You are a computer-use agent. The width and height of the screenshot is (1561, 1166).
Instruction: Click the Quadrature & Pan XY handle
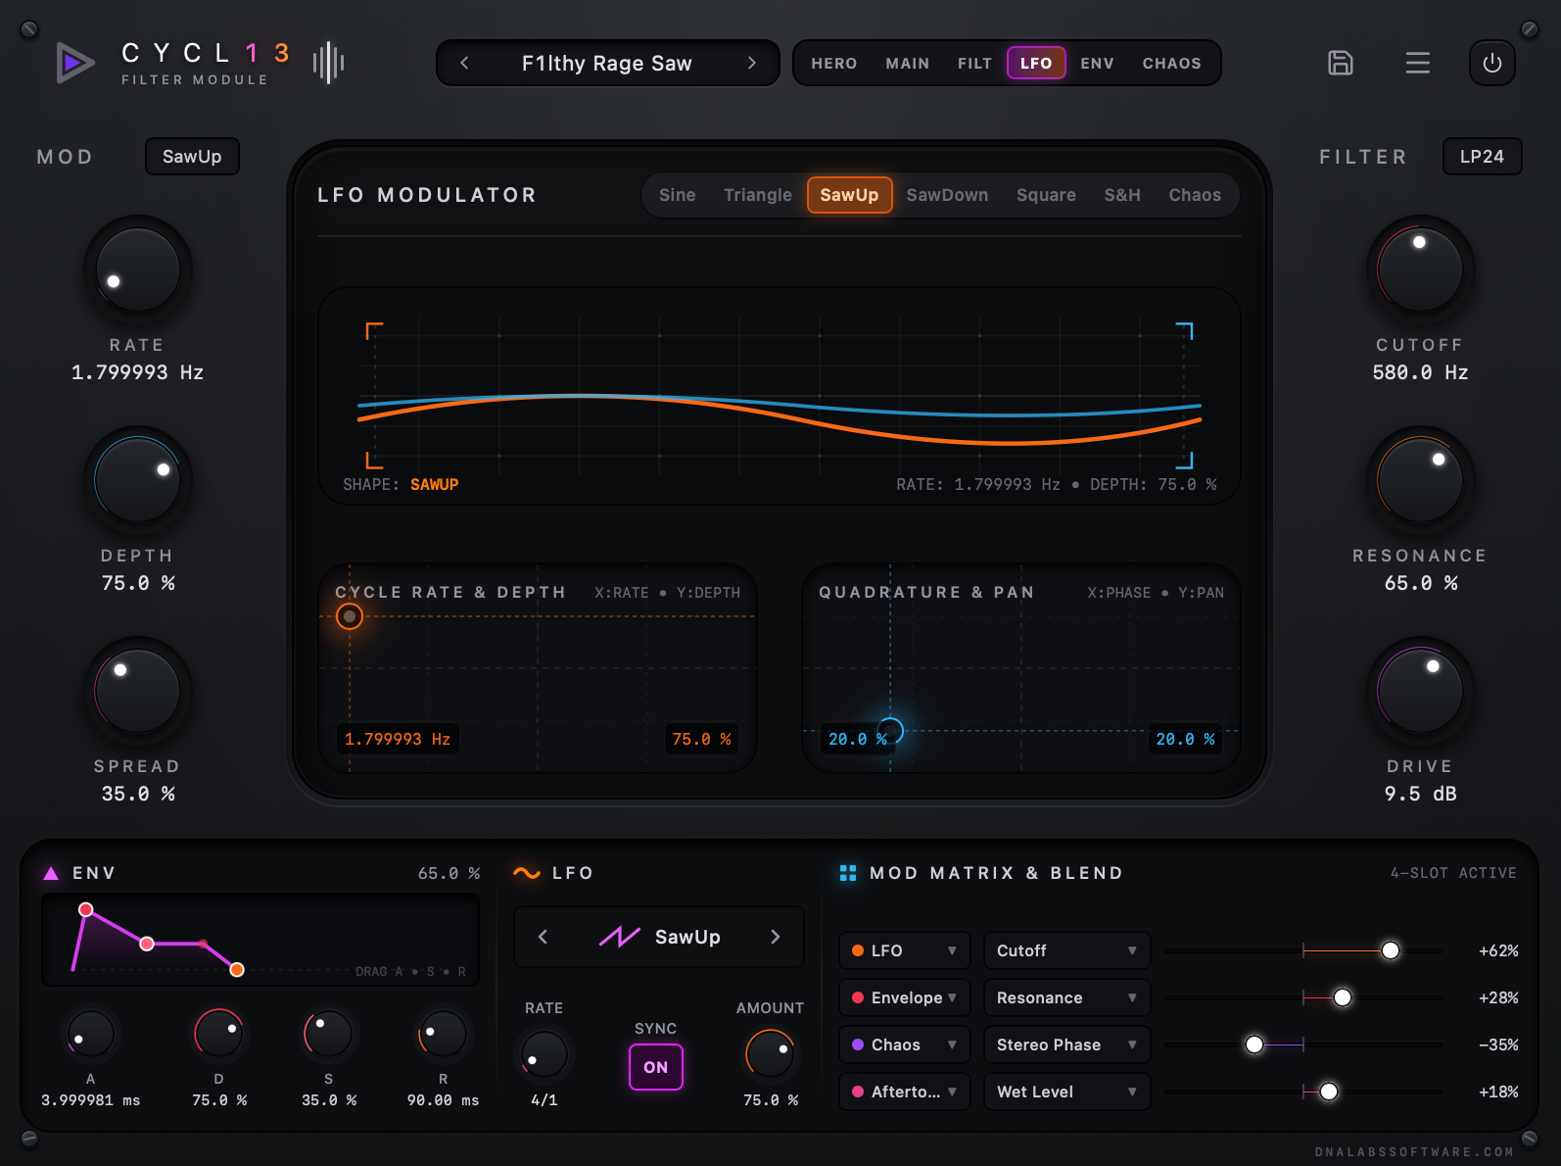tap(890, 730)
